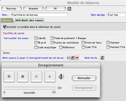Viewport: 126px width, 101px height.
Task: Uncheck Installer ce modèle dans le sélecteur
Action: point(5,27)
